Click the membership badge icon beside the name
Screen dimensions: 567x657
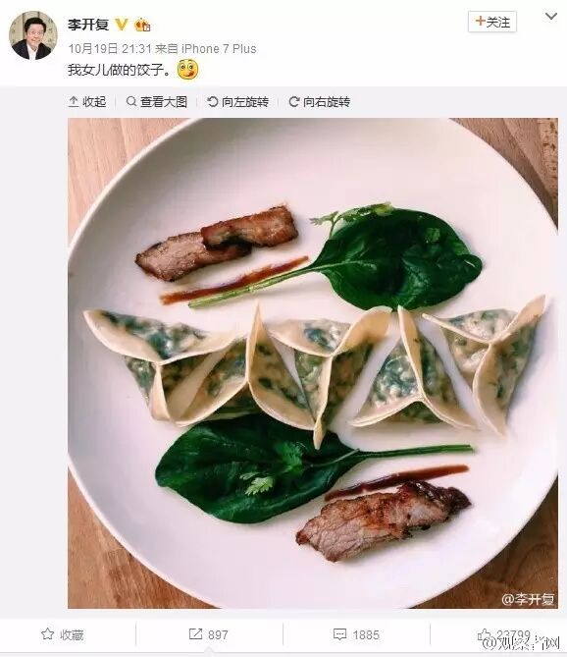point(142,25)
